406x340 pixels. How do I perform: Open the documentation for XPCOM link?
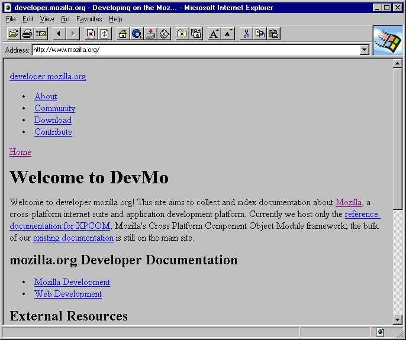[60, 226]
